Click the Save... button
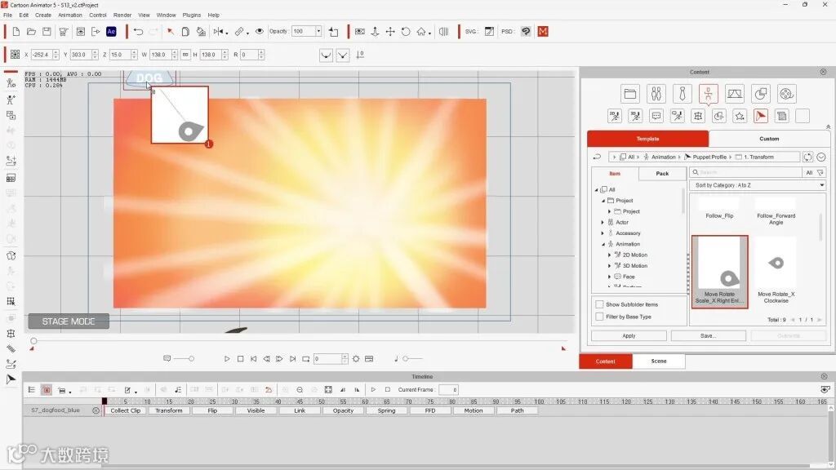Screen dimensions: 836x470 click(x=708, y=335)
